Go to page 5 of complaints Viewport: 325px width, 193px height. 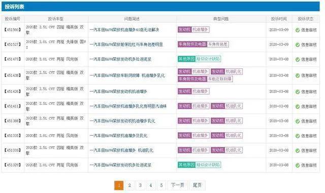click(x=161, y=185)
